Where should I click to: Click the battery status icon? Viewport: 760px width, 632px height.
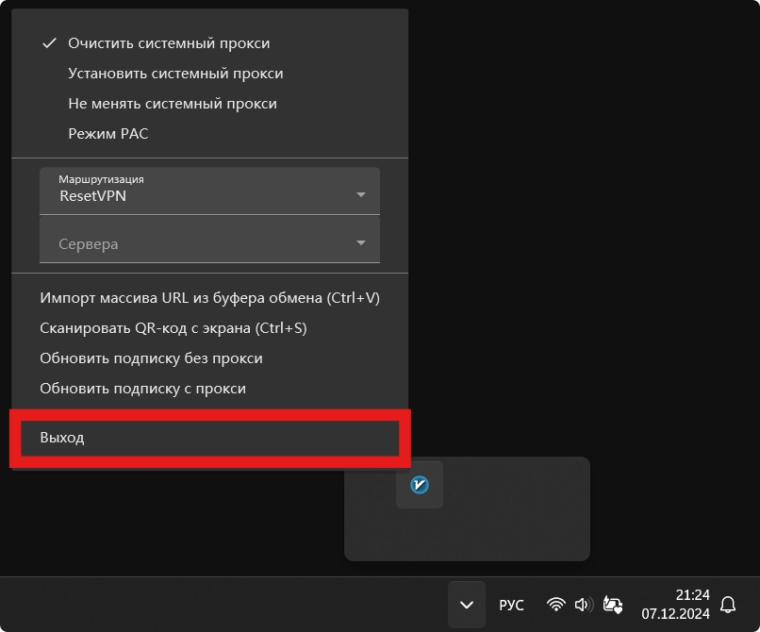[x=613, y=605]
